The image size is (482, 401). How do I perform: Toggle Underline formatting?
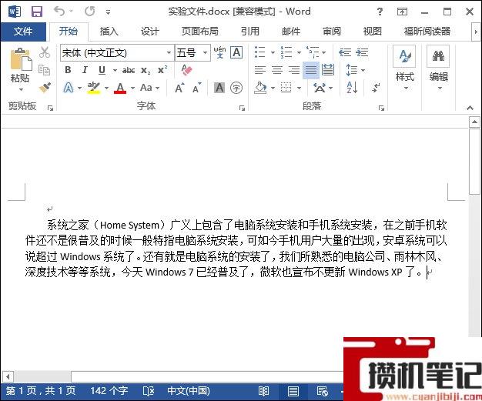pos(102,70)
